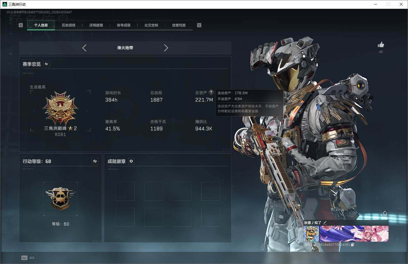Click the 赚损比 value 944.3K
The image size is (408, 264).
[x=204, y=129]
